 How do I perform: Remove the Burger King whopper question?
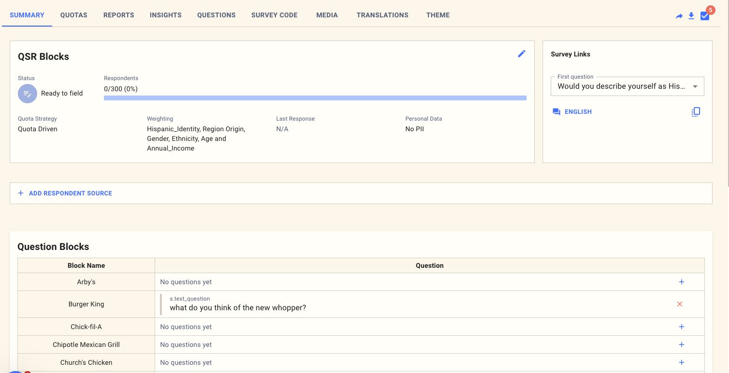680,304
